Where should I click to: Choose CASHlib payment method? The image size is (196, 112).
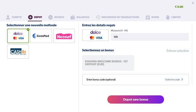tap(18, 51)
